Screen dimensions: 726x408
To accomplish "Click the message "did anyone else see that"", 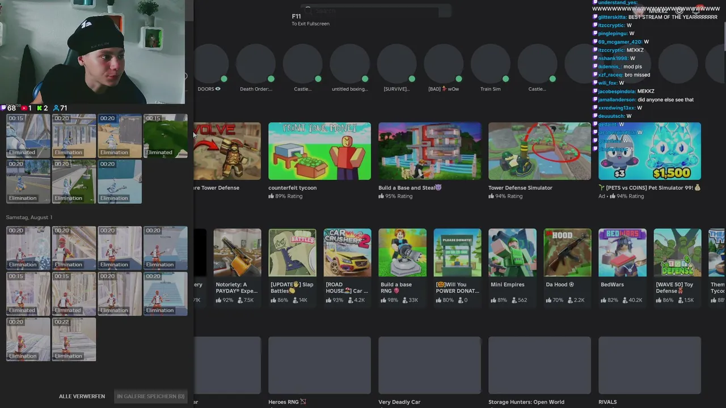I will (665, 100).
